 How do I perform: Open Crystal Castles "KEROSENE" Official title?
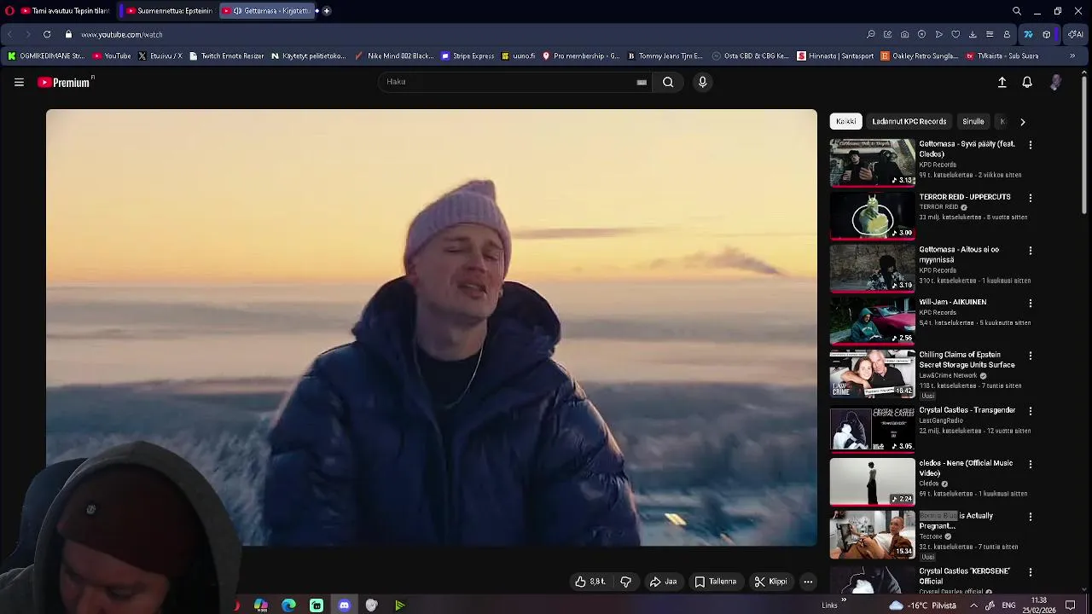964,576
